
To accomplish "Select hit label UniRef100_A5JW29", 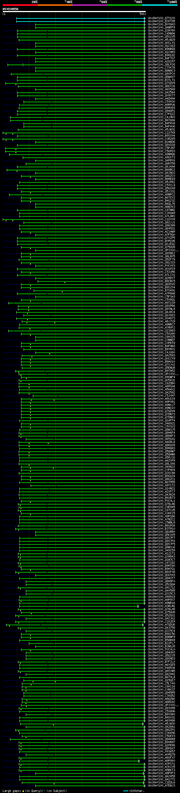I will point(161,40).
